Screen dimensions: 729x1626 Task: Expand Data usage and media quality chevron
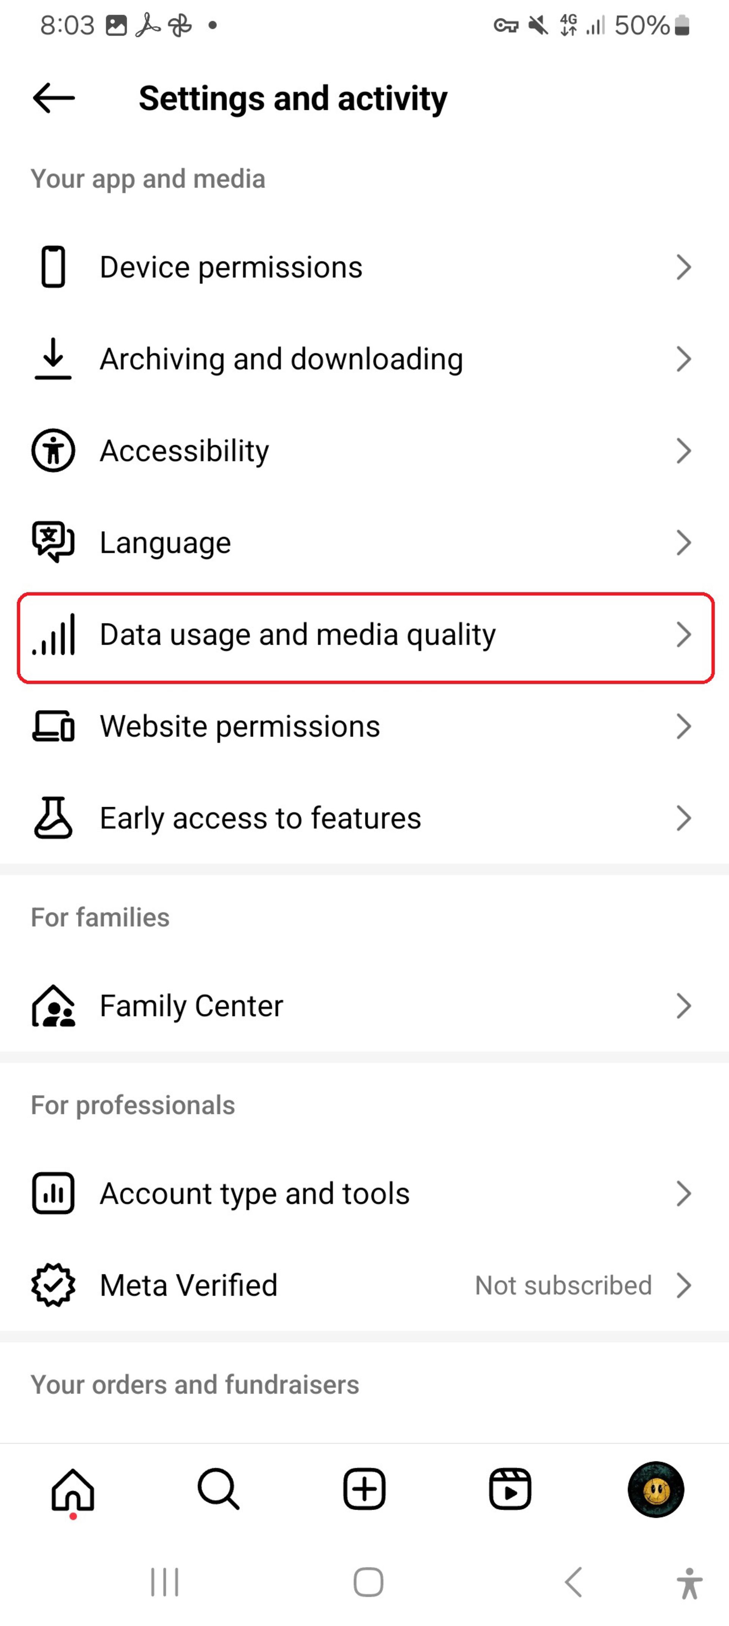point(683,634)
